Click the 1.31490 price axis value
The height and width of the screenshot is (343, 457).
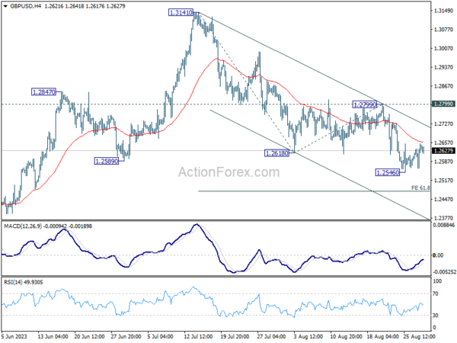443,11
